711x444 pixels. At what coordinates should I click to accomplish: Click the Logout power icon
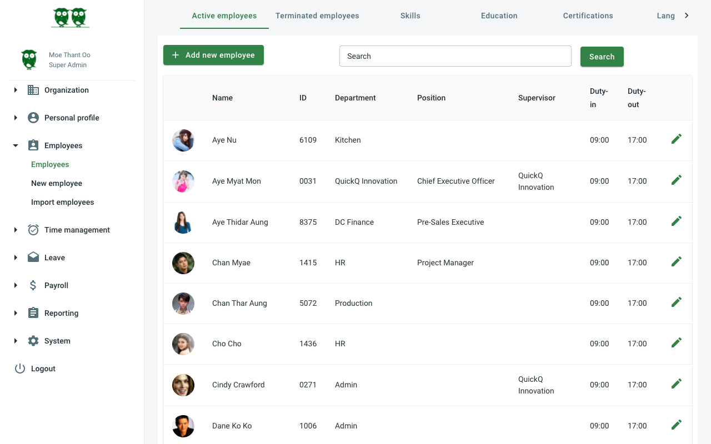[x=20, y=369]
